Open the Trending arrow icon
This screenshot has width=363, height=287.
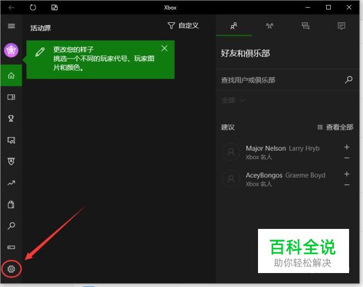(x=11, y=183)
